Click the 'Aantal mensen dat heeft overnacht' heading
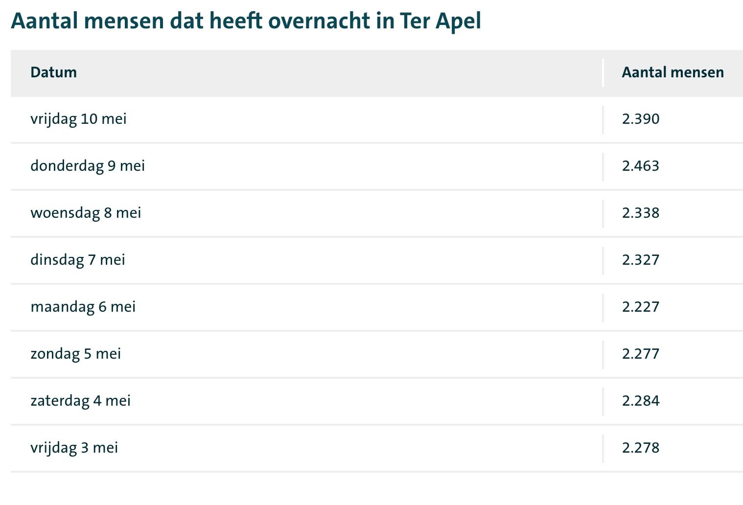Image resolution: width=743 pixels, height=505 pixels. 246,21
